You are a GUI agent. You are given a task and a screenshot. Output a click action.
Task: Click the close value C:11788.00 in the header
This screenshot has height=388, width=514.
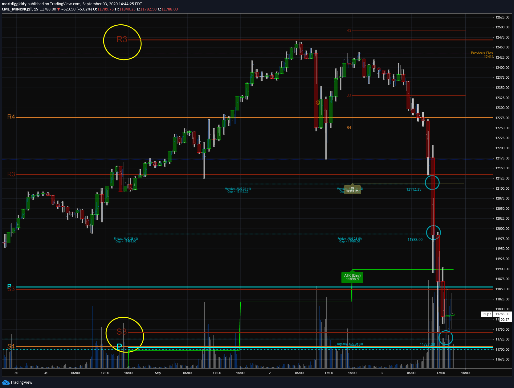pyautogui.click(x=168, y=9)
